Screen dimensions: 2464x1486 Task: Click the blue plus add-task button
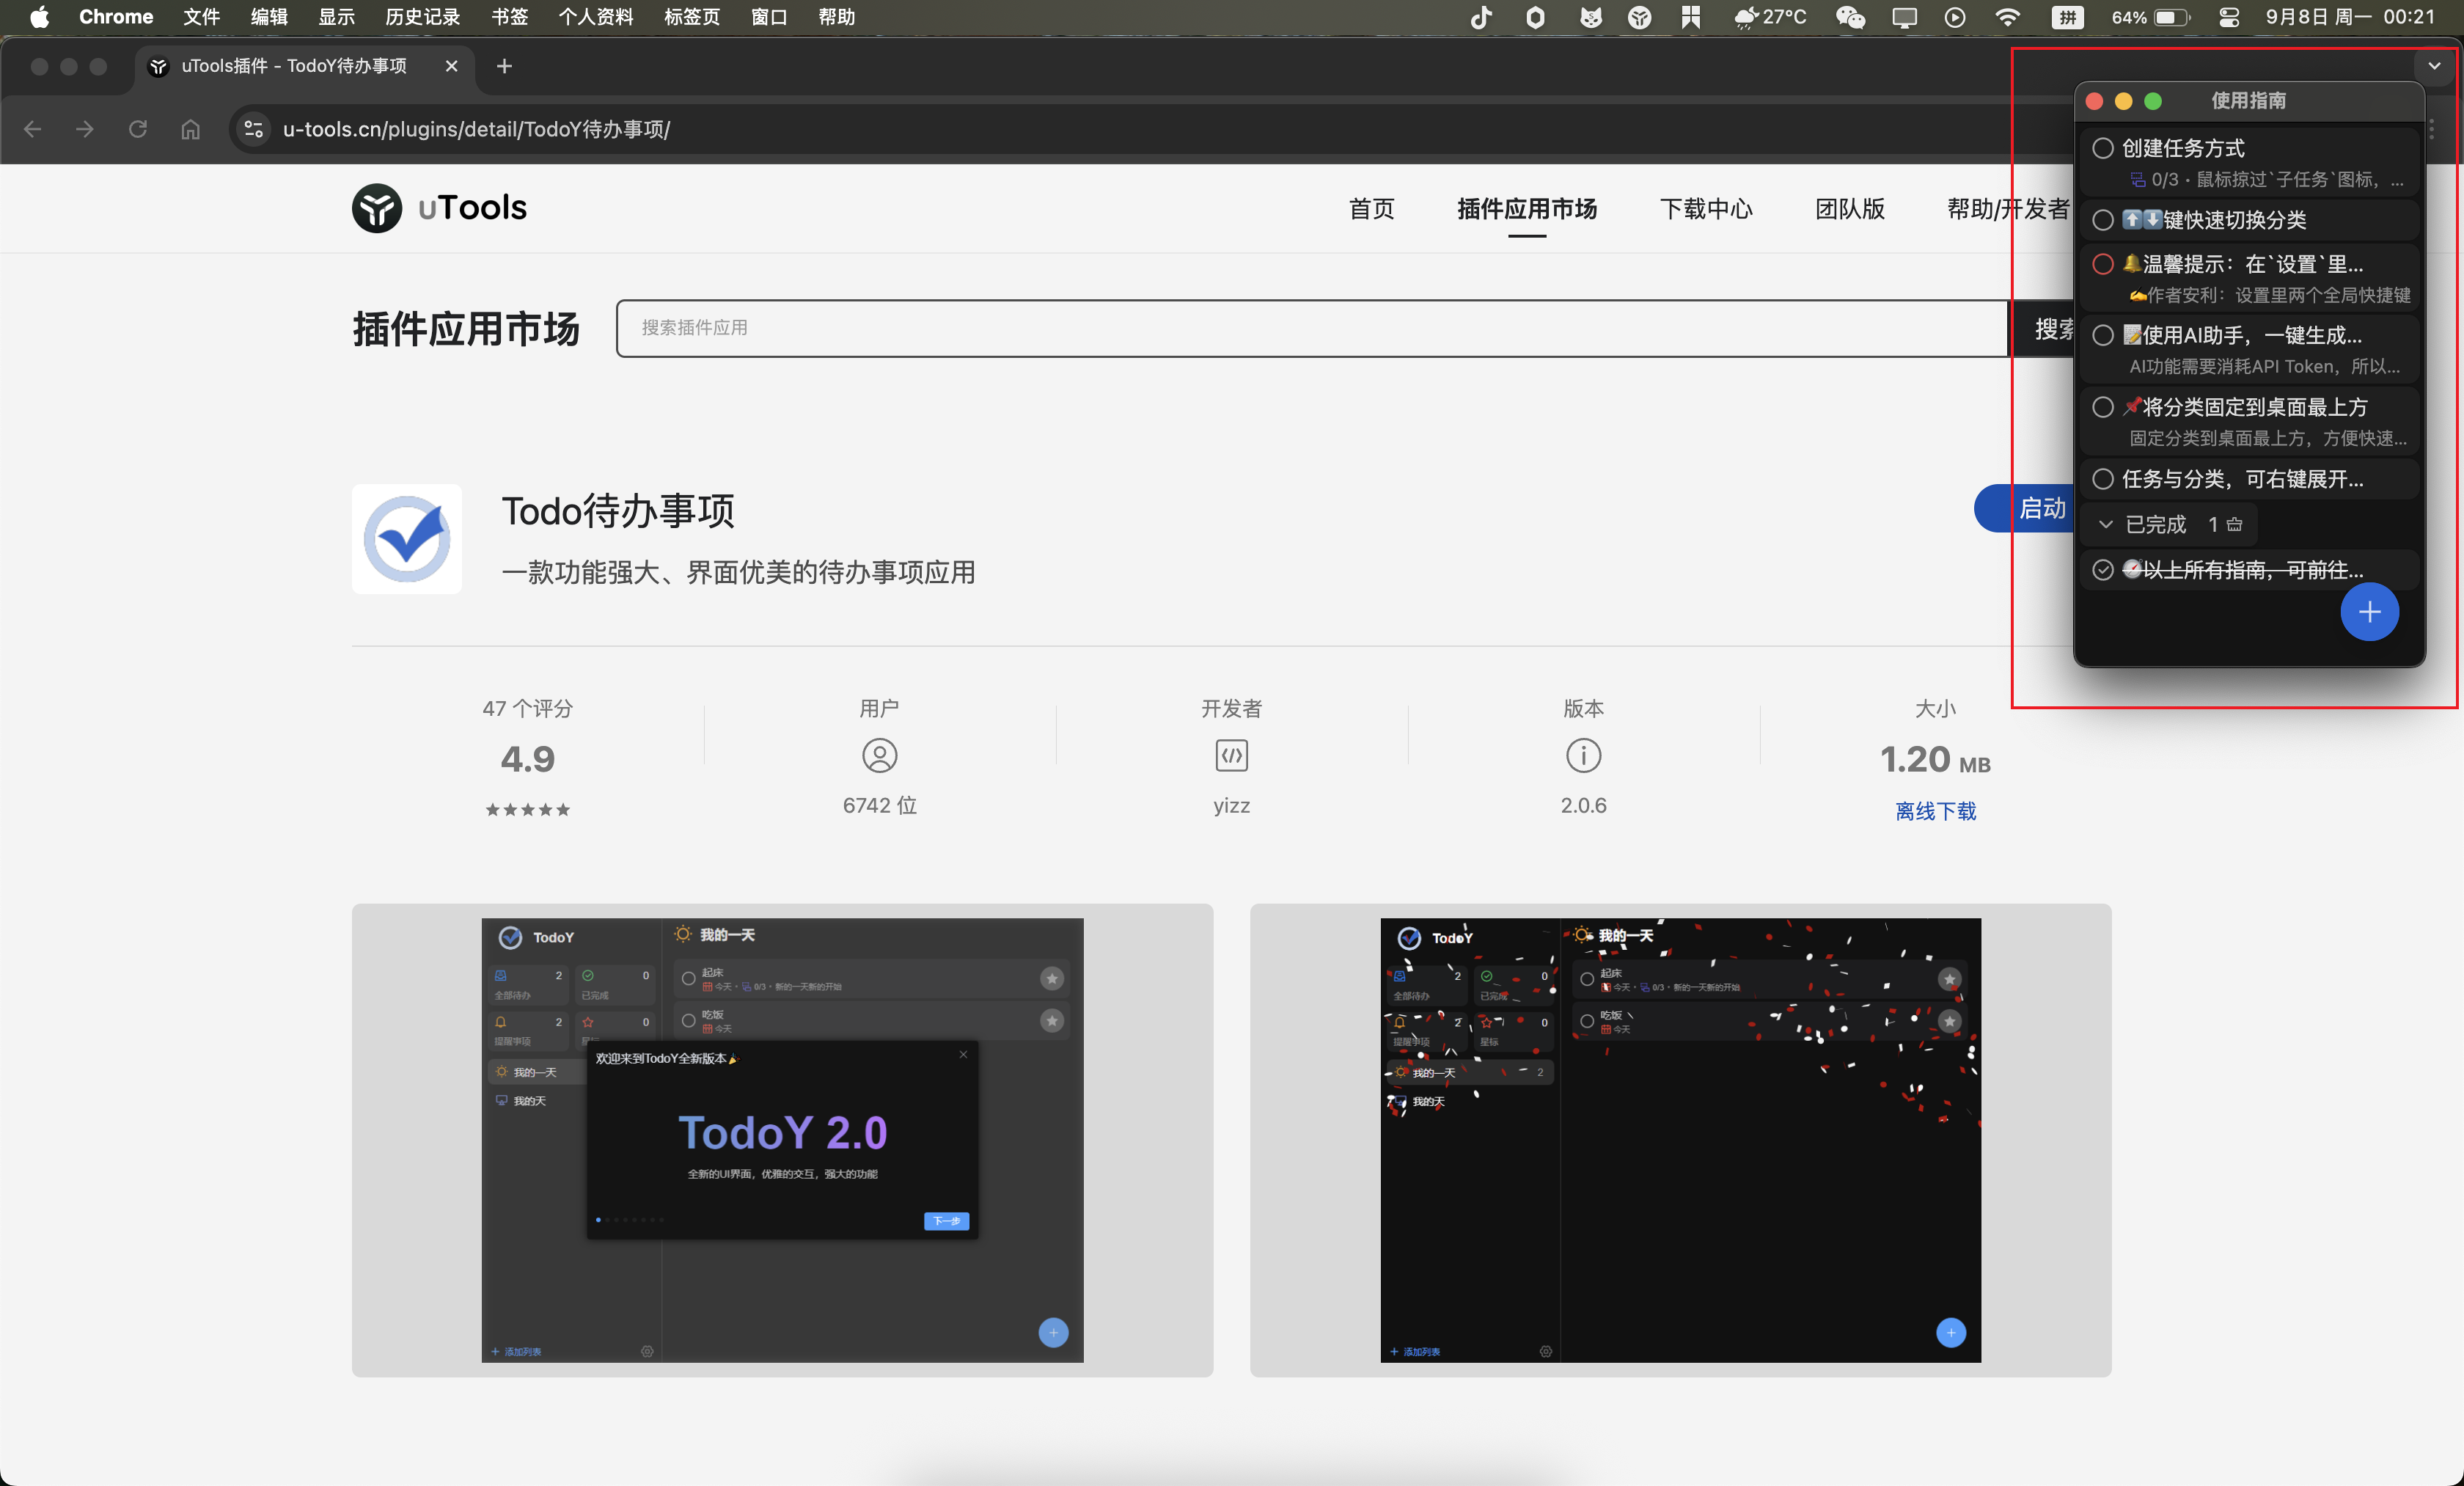(x=2369, y=612)
